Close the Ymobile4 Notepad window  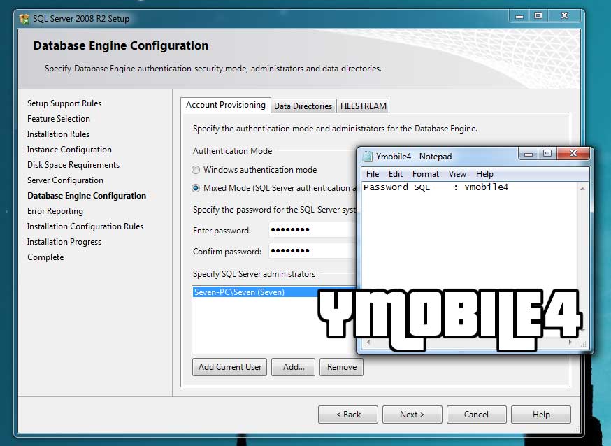[x=573, y=154]
